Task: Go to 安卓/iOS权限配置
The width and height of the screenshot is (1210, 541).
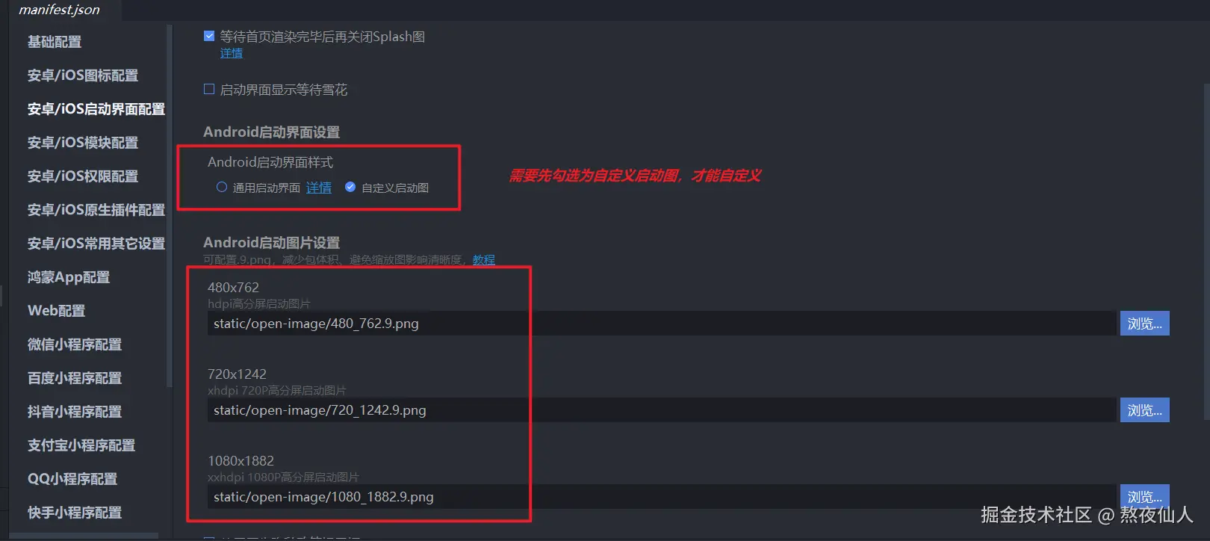Action: pos(83,176)
